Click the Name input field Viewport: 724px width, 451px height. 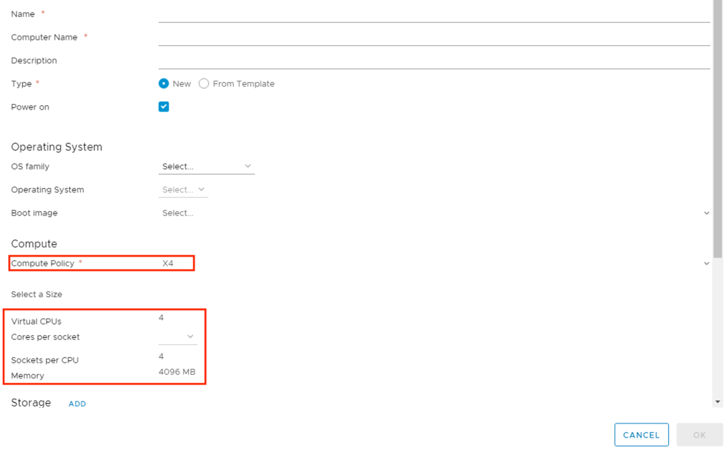point(433,14)
